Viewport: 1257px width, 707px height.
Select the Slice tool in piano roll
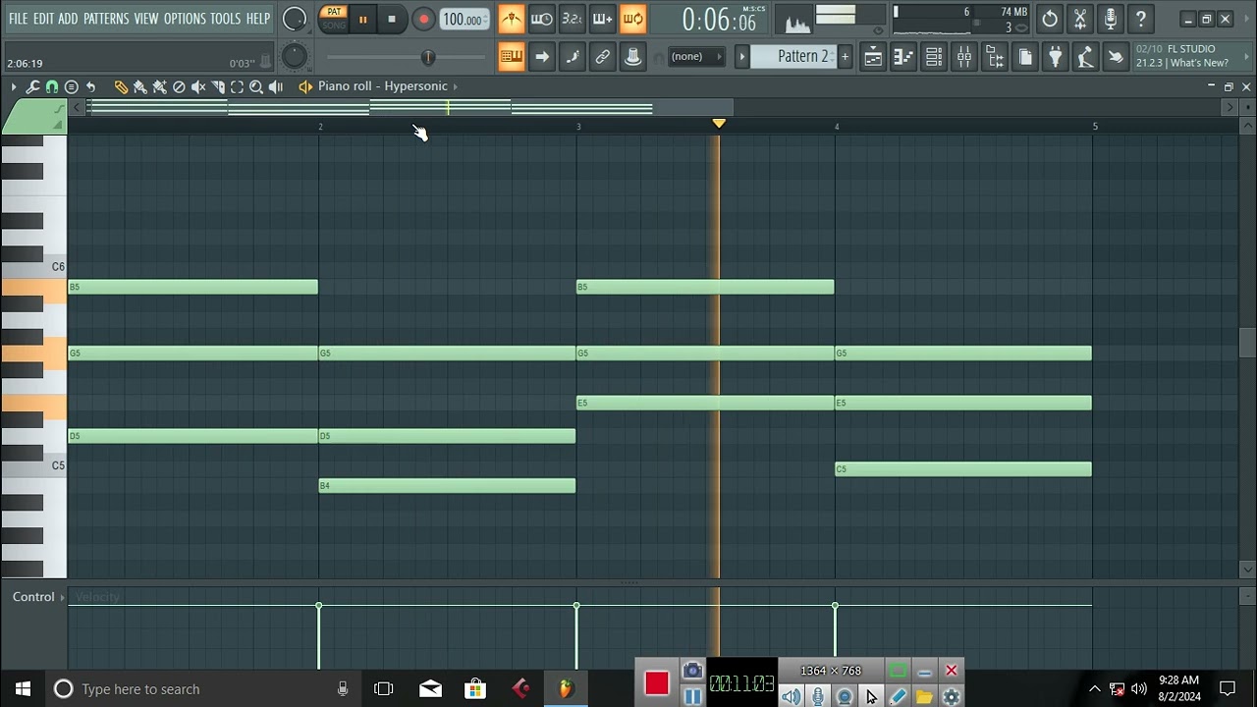pos(218,87)
